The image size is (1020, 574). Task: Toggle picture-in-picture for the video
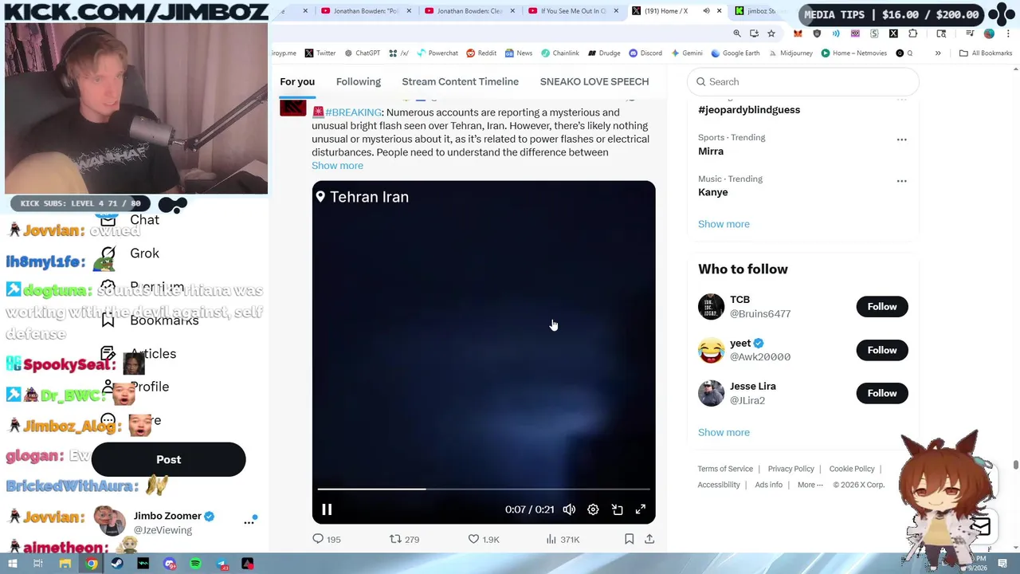(x=617, y=509)
